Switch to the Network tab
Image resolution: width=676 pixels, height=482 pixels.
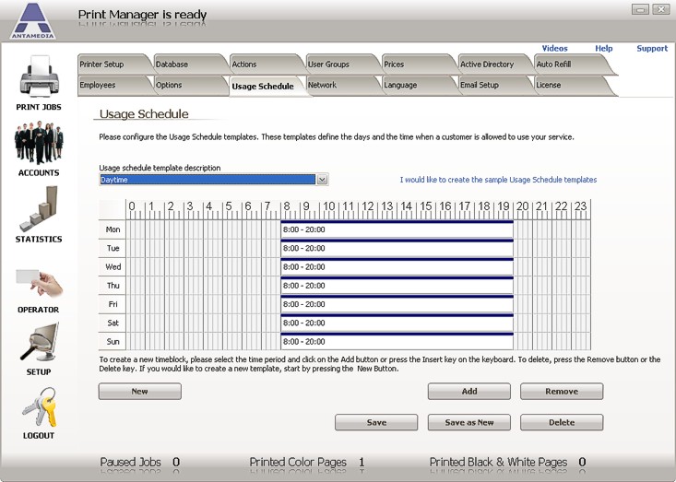click(x=340, y=85)
